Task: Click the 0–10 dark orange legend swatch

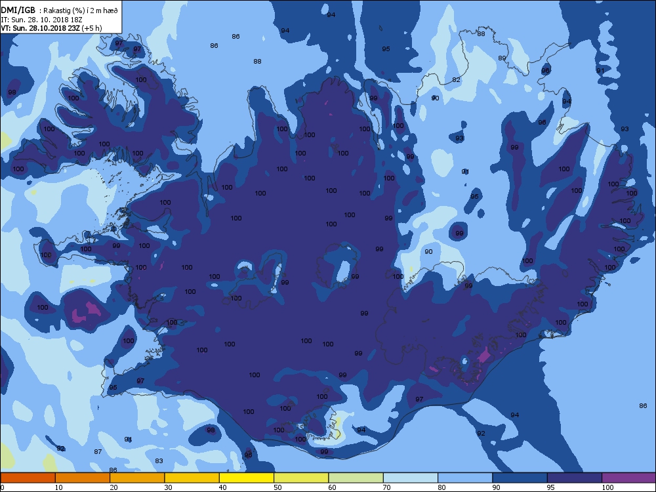Action: tap(28, 478)
